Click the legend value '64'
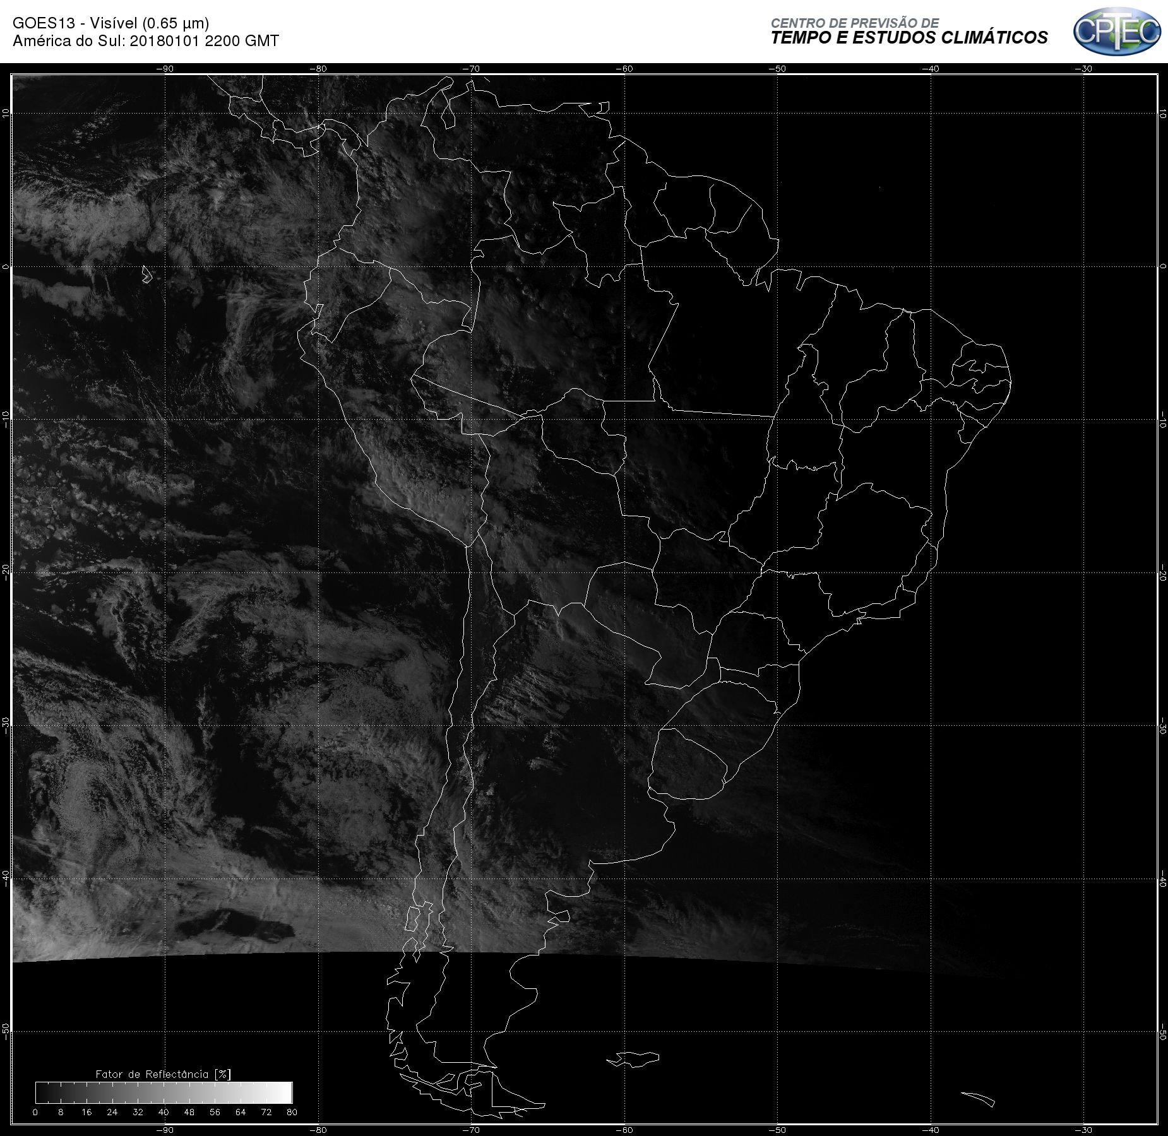Screen dimensions: 1168x1136 241,1112
